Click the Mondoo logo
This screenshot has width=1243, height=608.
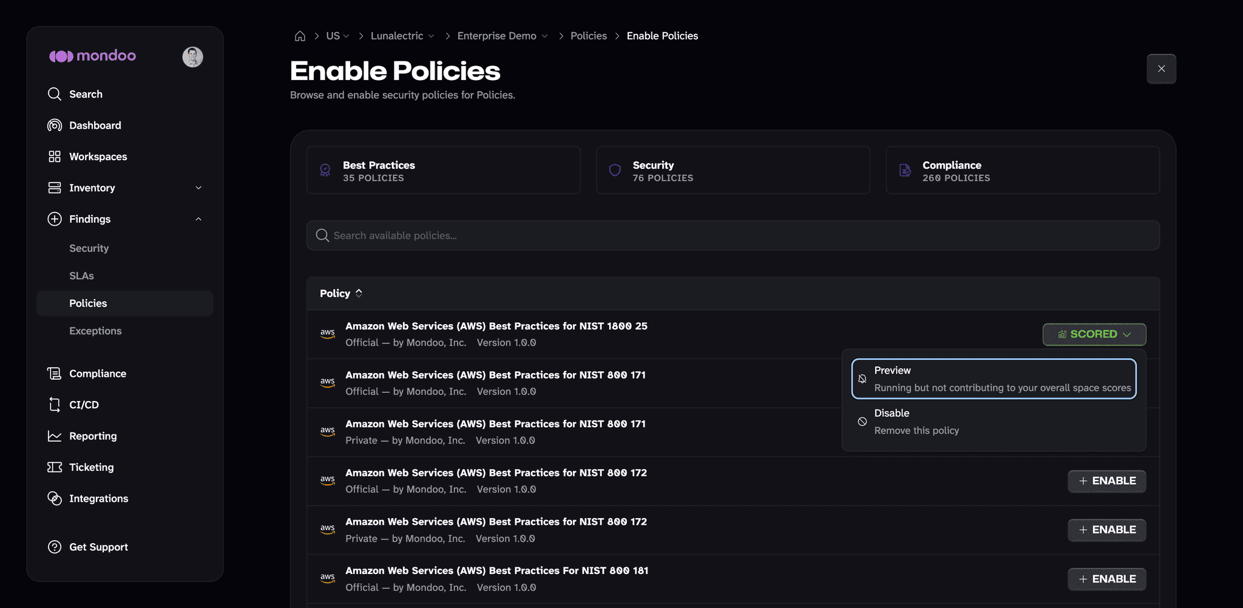(92, 56)
